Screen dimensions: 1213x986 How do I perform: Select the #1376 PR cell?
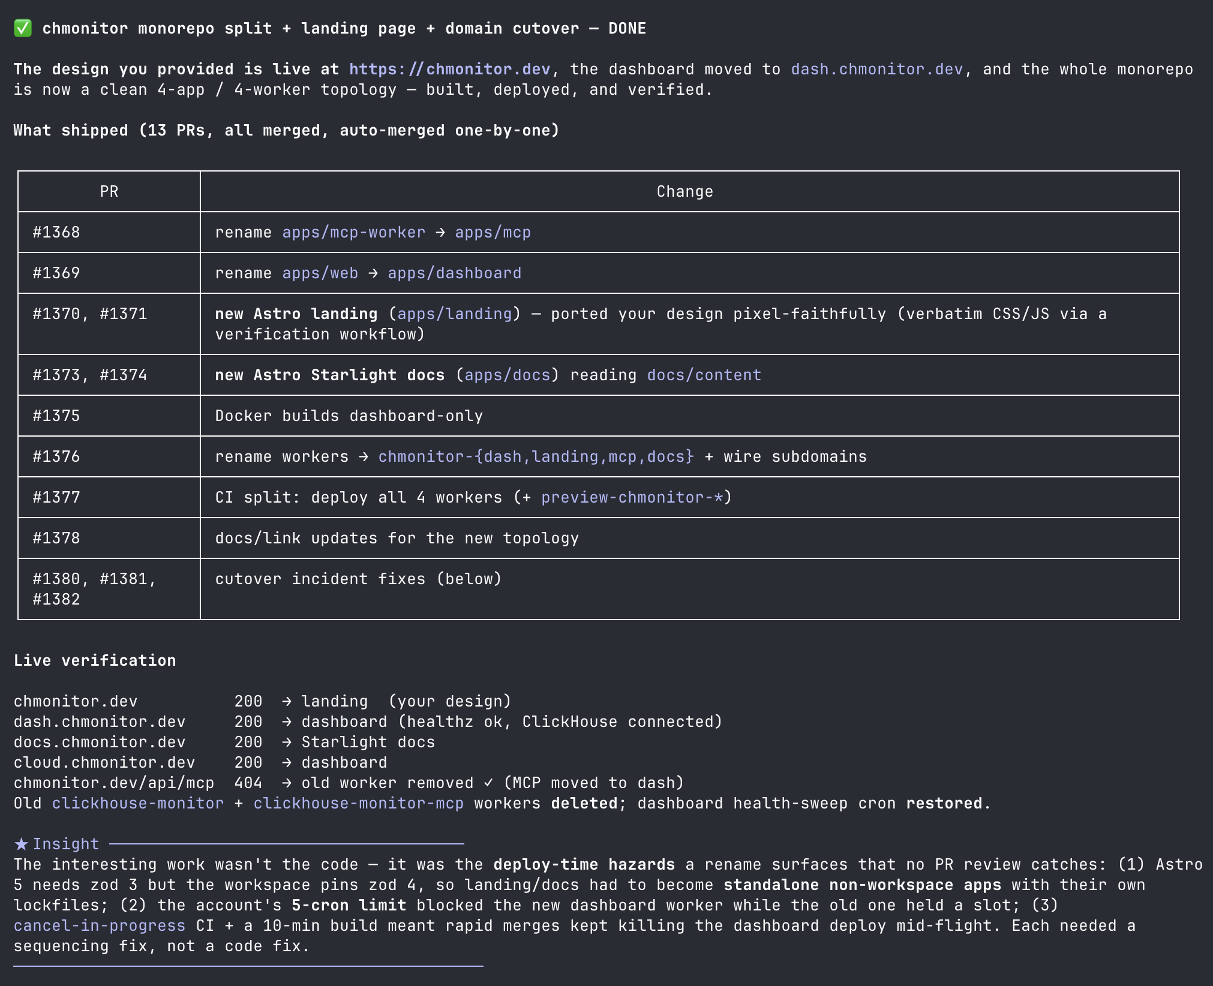tap(109, 456)
